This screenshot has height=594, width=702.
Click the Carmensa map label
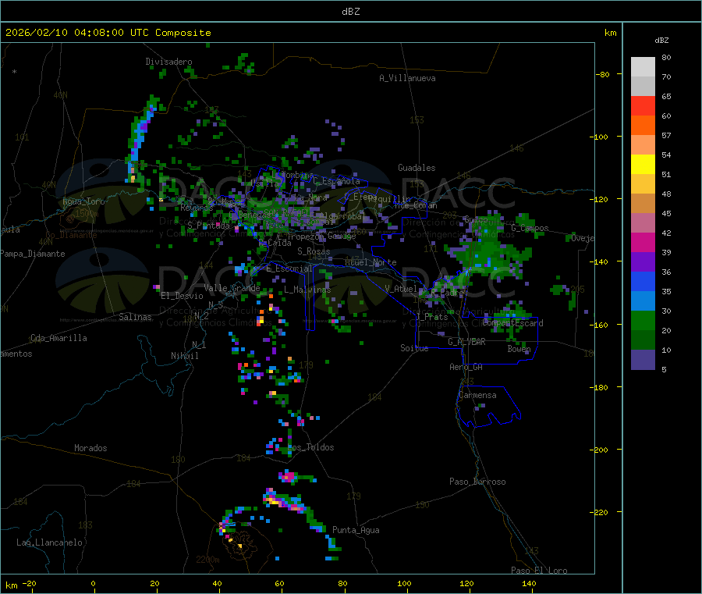477,395
